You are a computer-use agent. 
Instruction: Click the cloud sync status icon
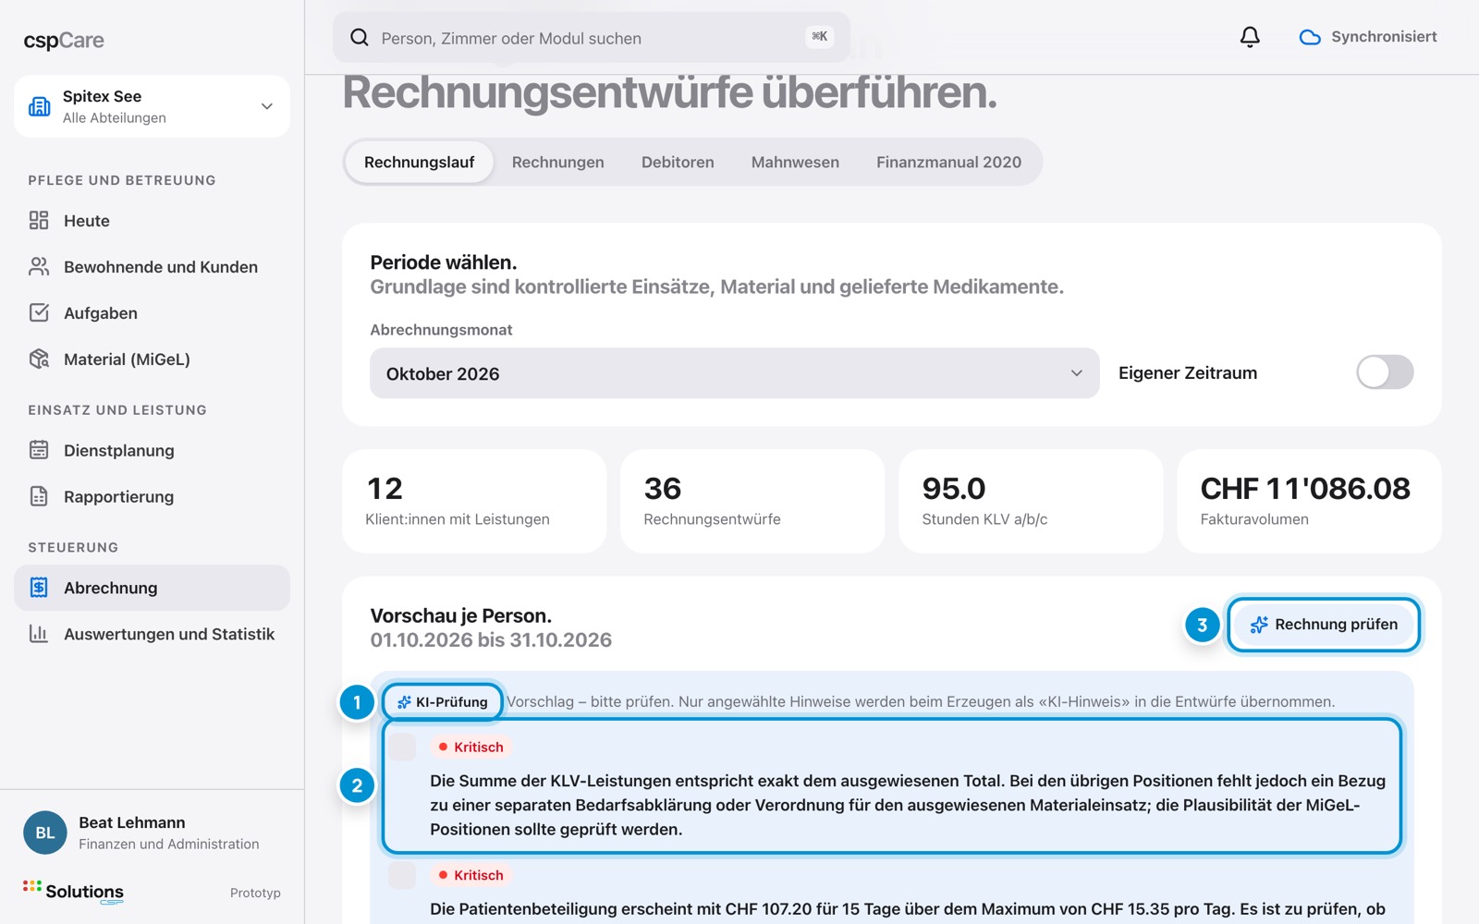(1310, 37)
